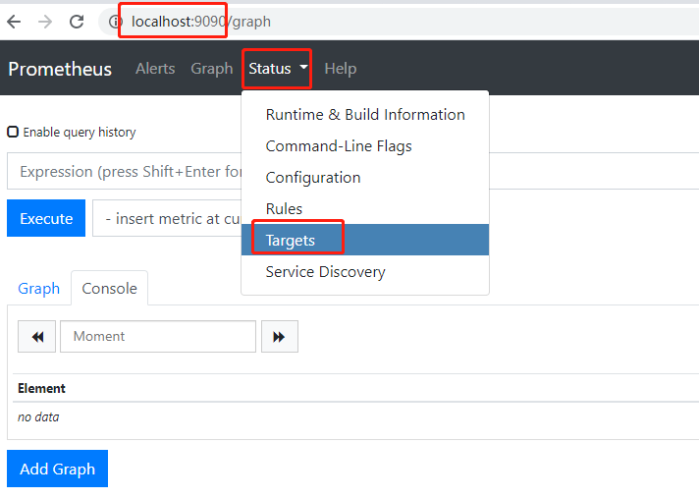
Task: Select Runtime & Build Information
Action: coord(365,115)
